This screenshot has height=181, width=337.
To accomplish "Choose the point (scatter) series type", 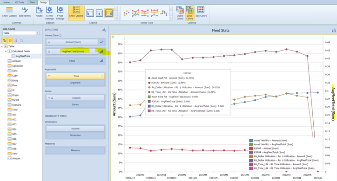I will (x=127, y=13).
